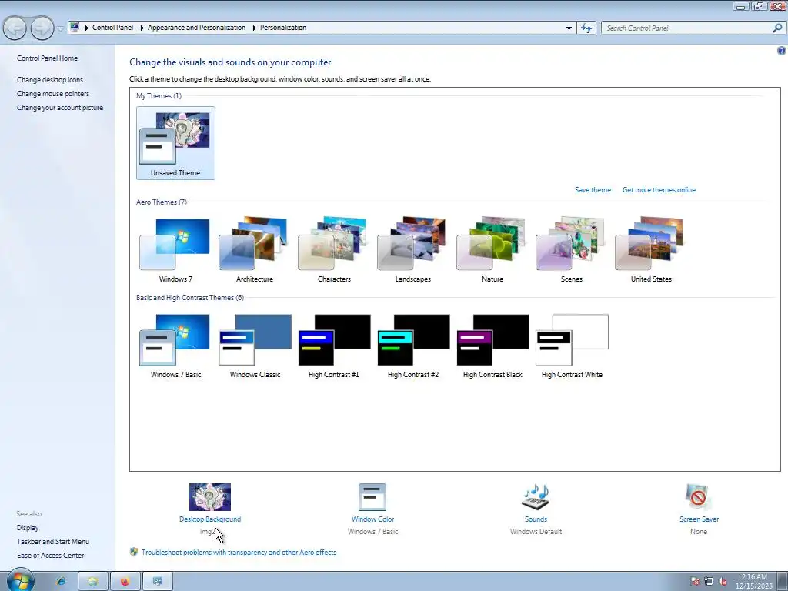Open Troubleshoot problems with transparency link
Screen dimensions: 788x591
[x=239, y=553]
